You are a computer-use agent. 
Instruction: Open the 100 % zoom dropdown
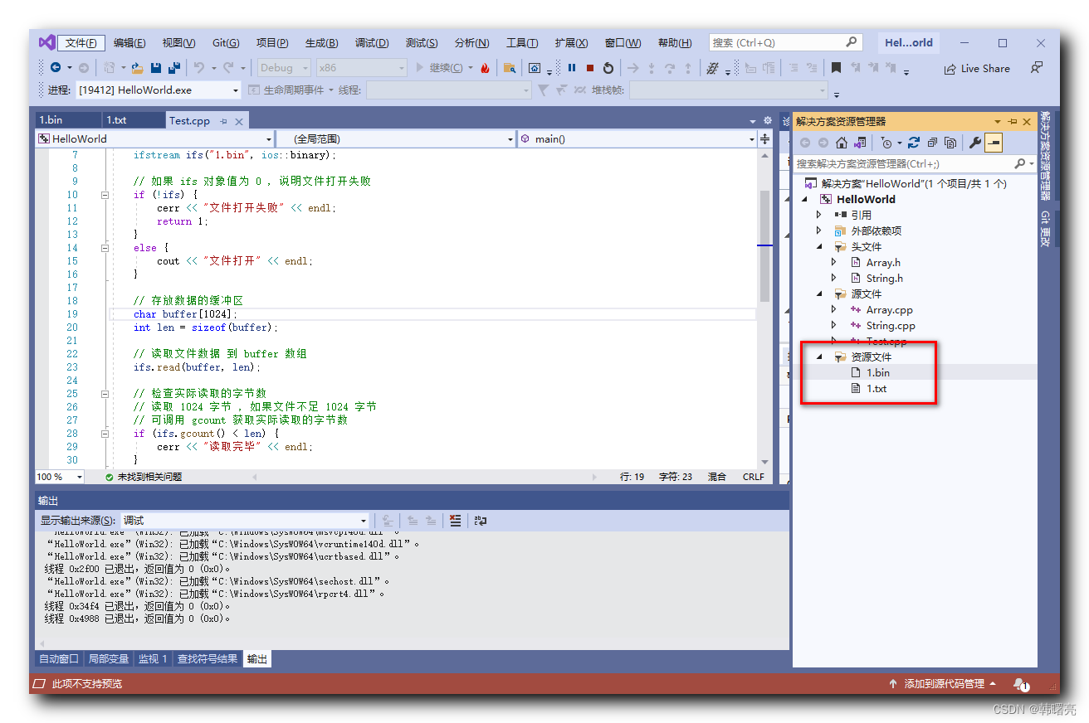point(60,477)
